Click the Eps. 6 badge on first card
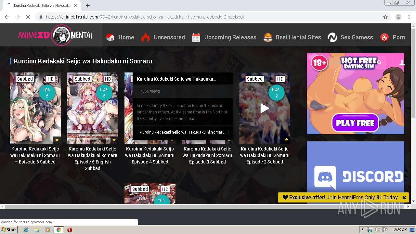 (x=47, y=93)
